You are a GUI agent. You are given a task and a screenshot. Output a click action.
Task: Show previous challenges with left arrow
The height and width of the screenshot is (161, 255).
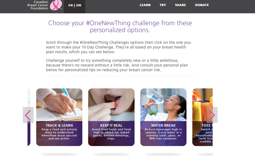point(28,115)
